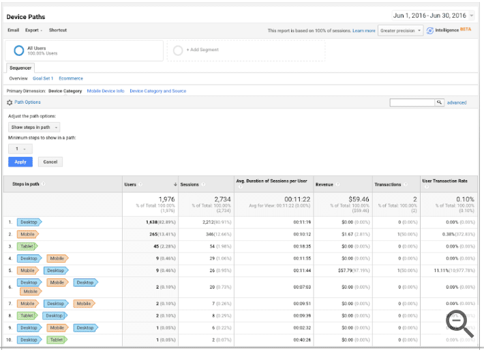Open the Greater precision dropdown
484x352 pixels.
(x=400, y=31)
